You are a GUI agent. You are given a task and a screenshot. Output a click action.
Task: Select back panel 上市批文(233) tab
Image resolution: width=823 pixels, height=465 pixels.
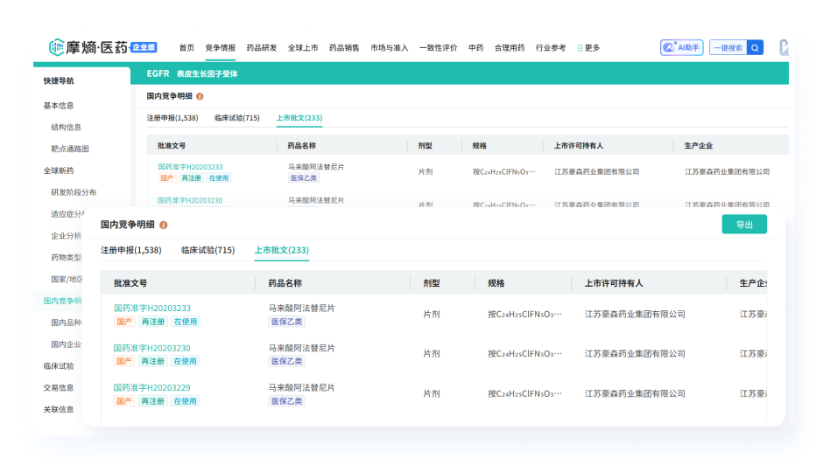[299, 118]
